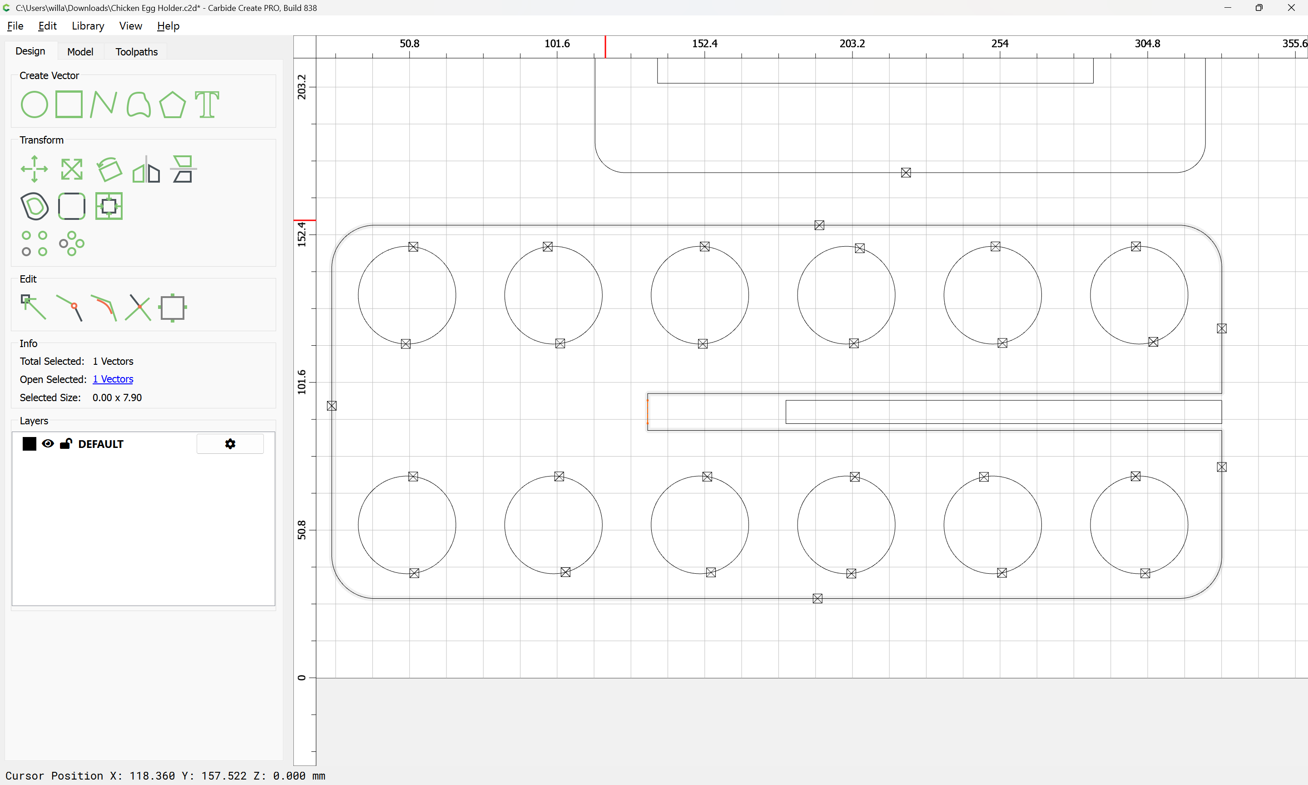1308x785 pixels.
Task: Click the Trim Vectors tool
Action: point(138,308)
